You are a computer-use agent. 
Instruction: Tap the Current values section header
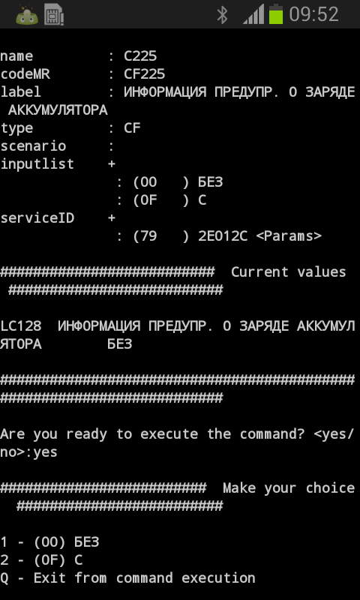coord(289,272)
